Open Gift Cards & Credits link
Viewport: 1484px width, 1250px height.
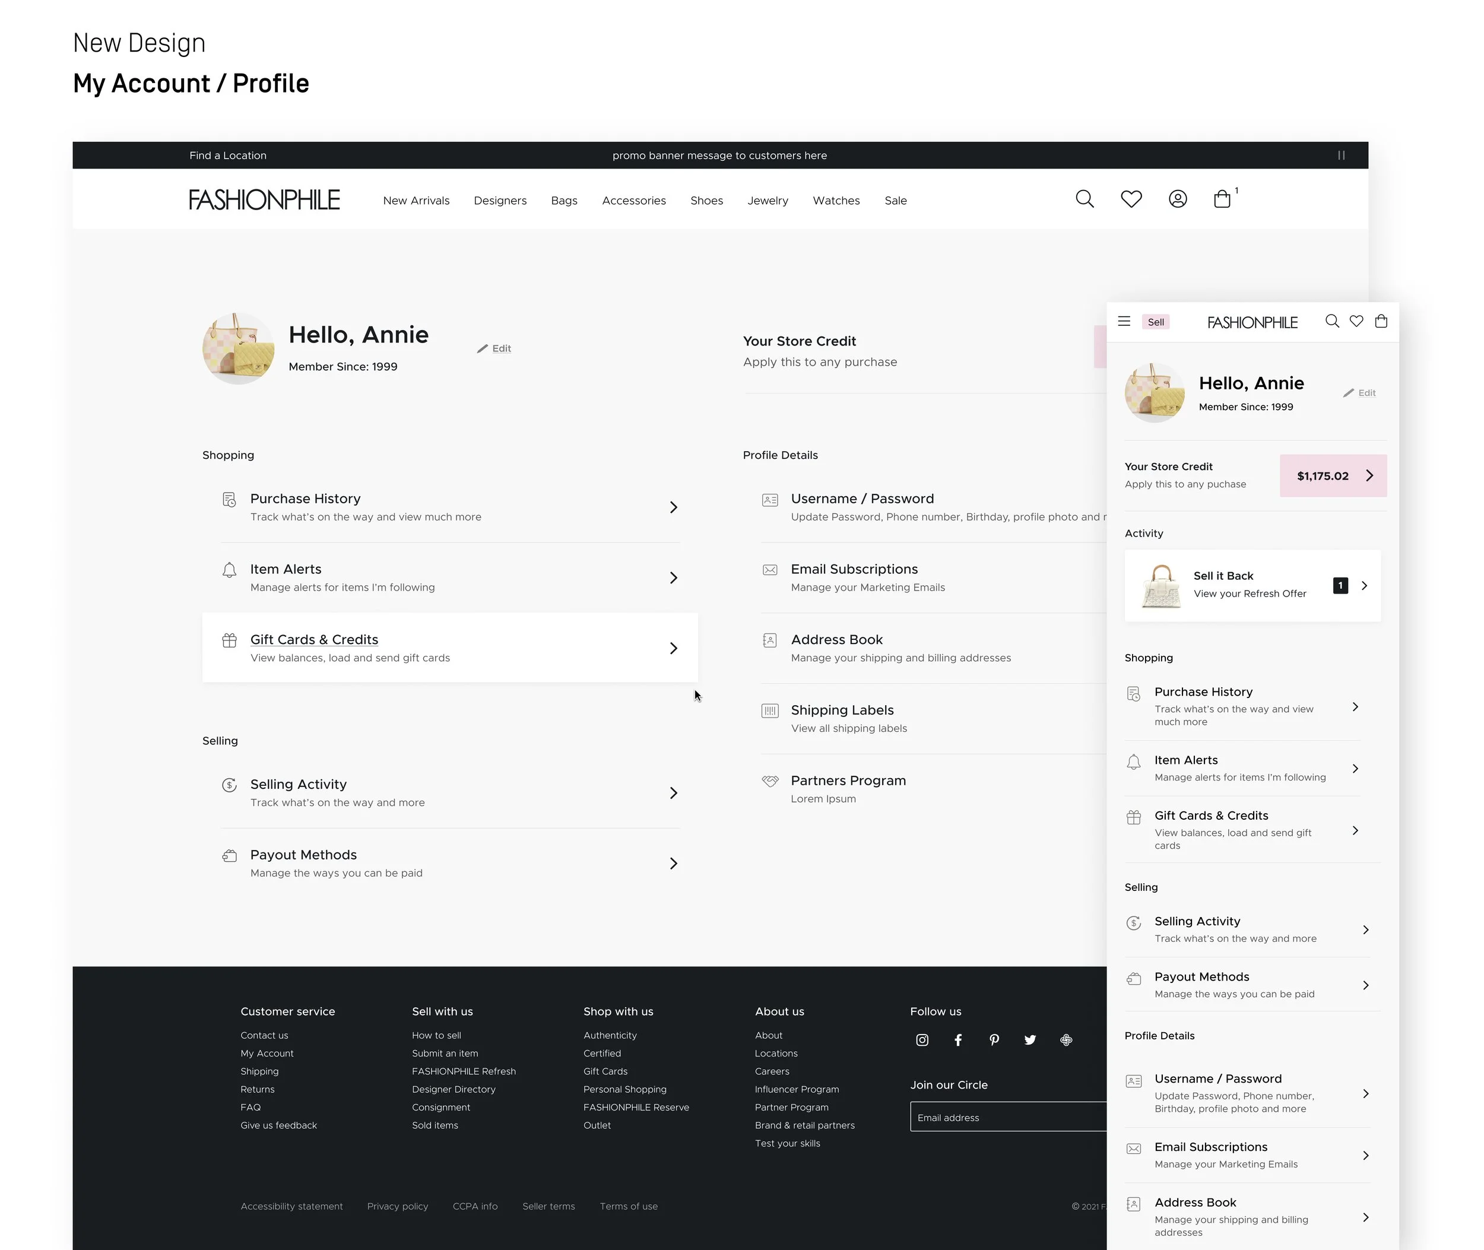[x=314, y=639]
